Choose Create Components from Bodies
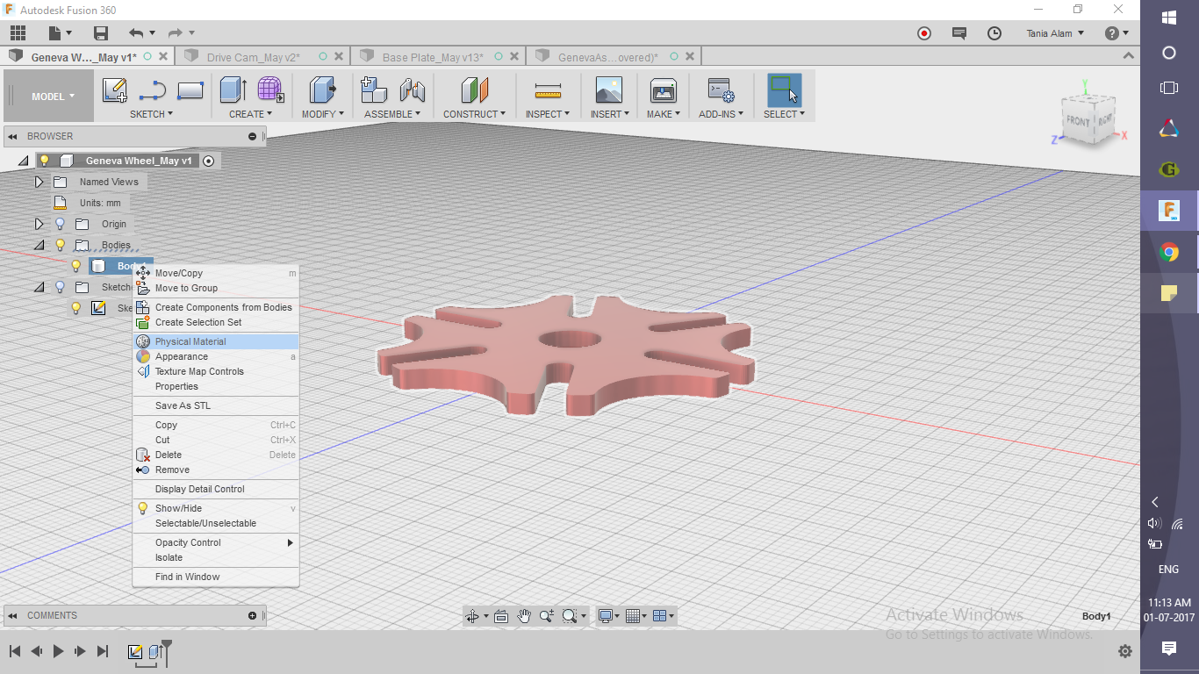The height and width of the screenshot is (674, 1199). tap(216, 307)
